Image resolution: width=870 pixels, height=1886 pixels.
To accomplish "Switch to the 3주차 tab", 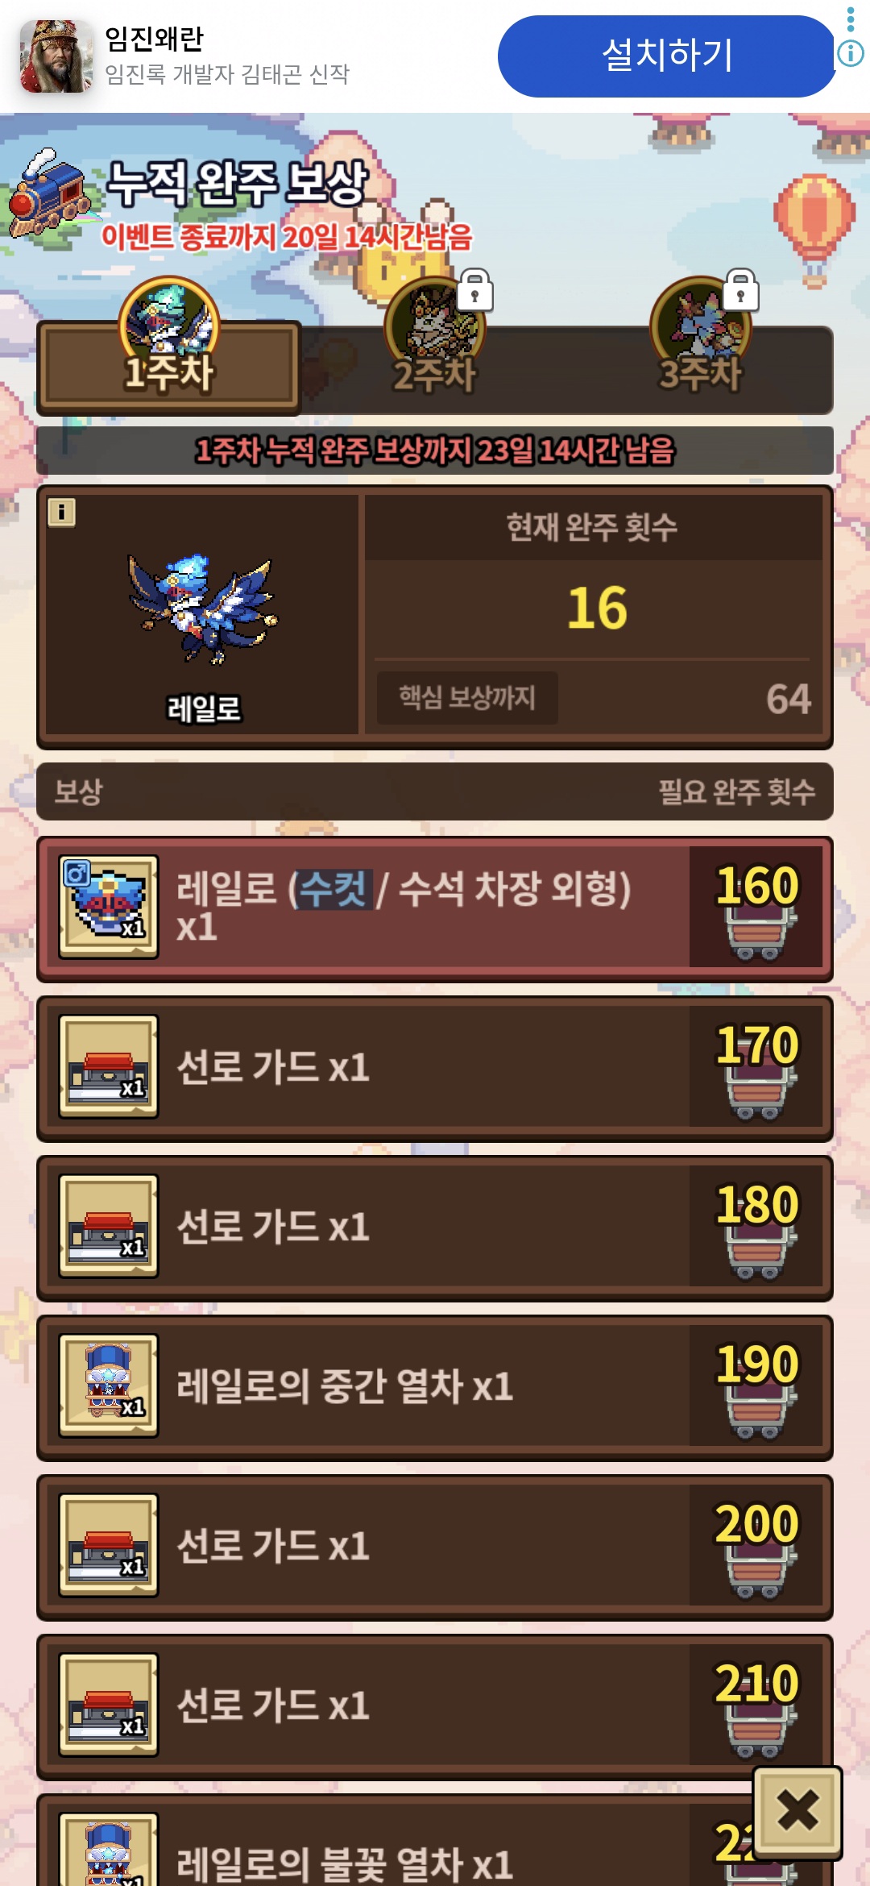I will pyautogui.click(x=701, y=371).
